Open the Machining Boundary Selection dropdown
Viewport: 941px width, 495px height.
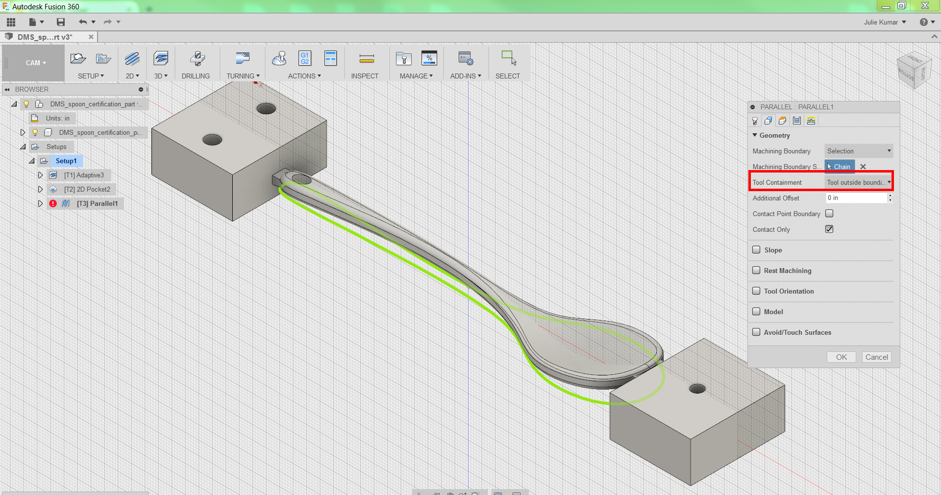coord(859,151)
